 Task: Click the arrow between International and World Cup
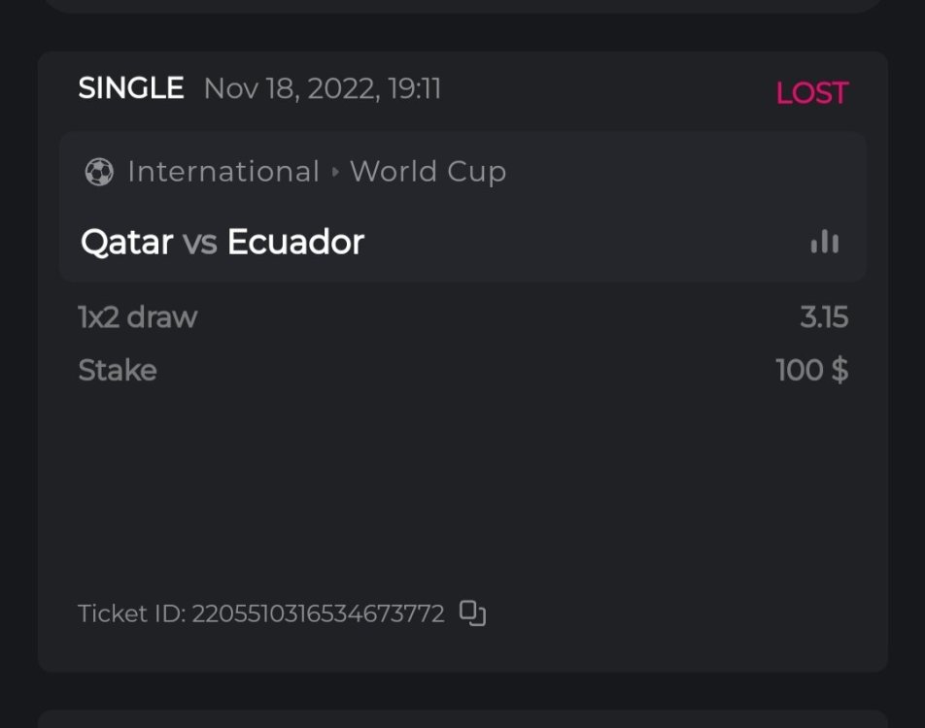tap(335, 173)
